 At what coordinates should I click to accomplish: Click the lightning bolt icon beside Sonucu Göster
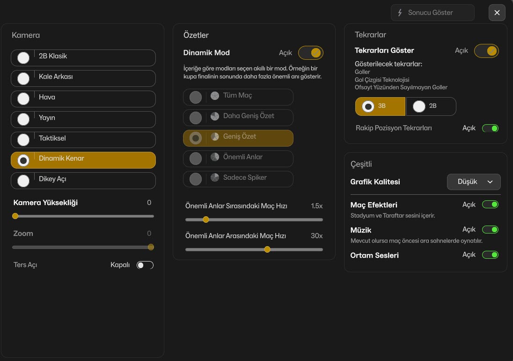pyautogui.click(x=400, y=13)
